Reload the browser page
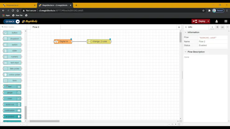Image resolution: width=230 pixels, height=129 pixels. click(x=13, y=11)
